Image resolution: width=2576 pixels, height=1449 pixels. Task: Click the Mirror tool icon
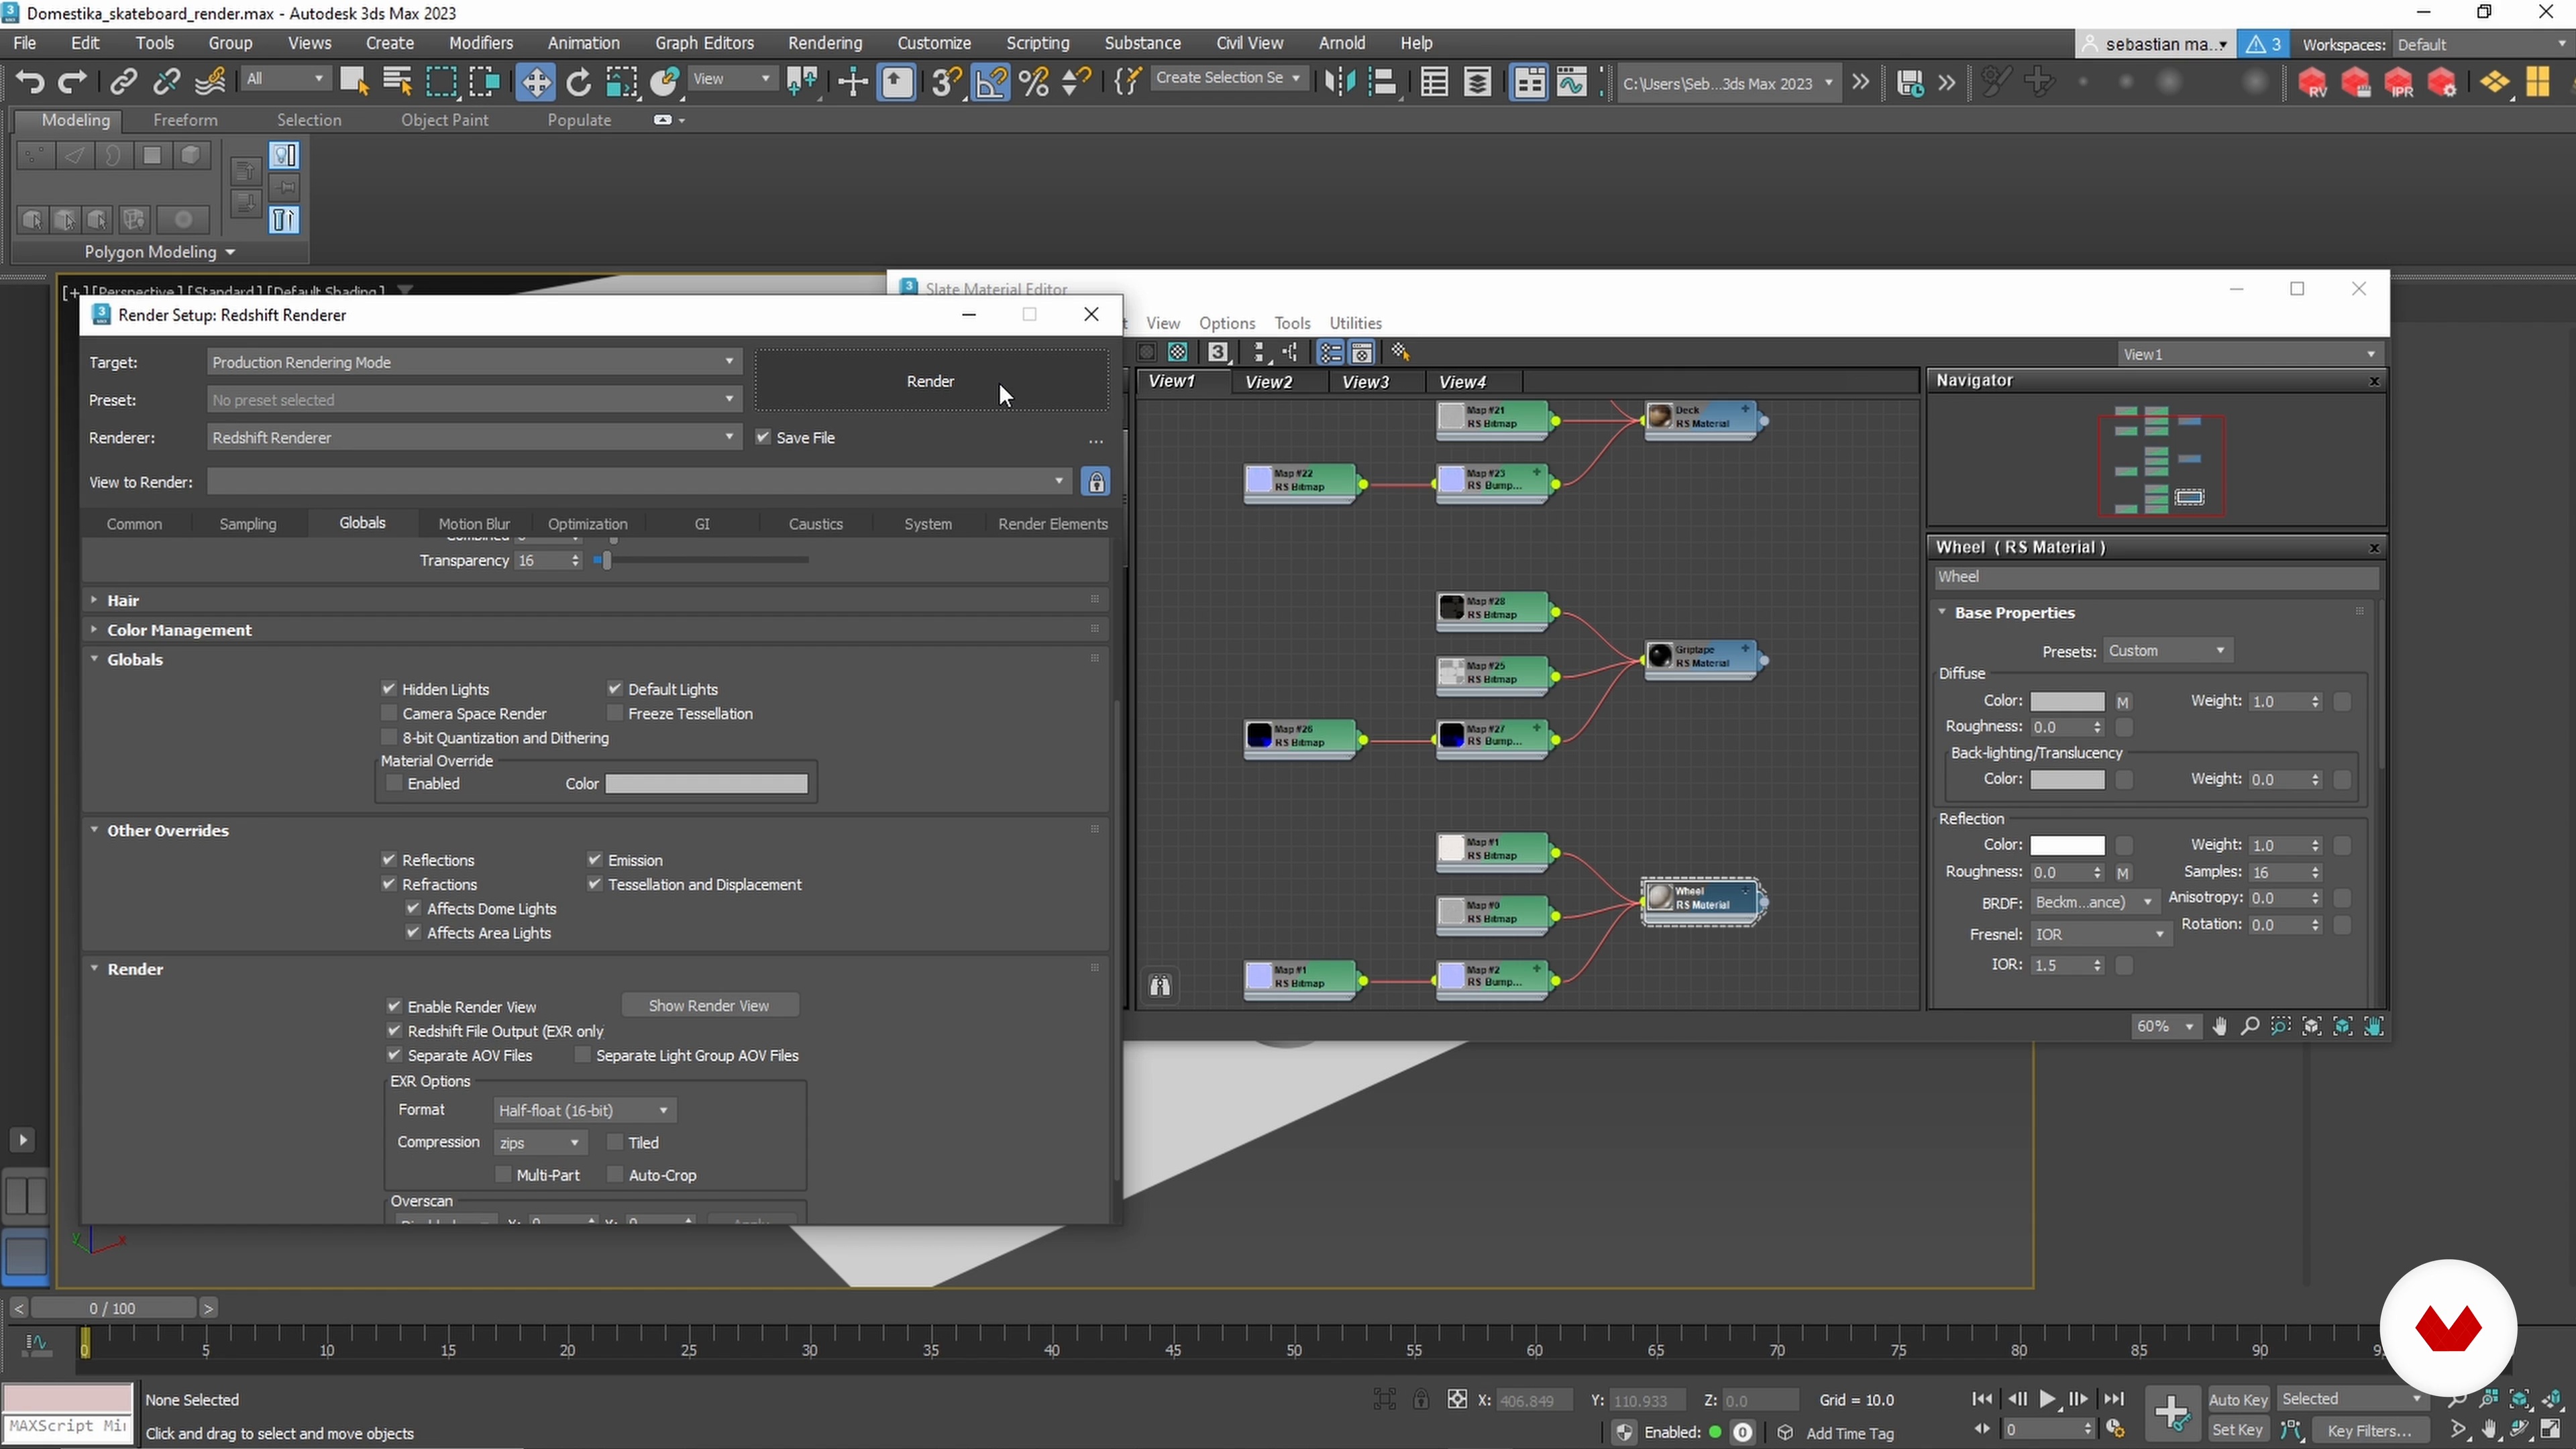[1339, 82]
